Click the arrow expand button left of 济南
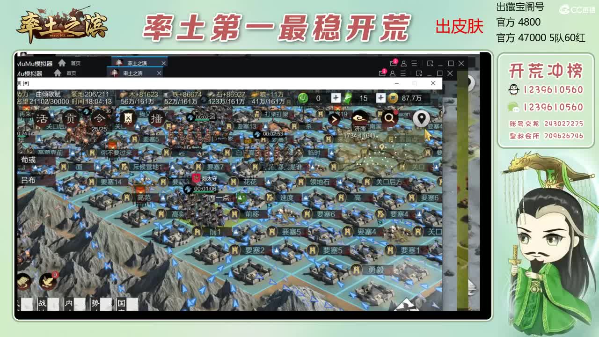599x337 pixels. click(x=334, y=119)
